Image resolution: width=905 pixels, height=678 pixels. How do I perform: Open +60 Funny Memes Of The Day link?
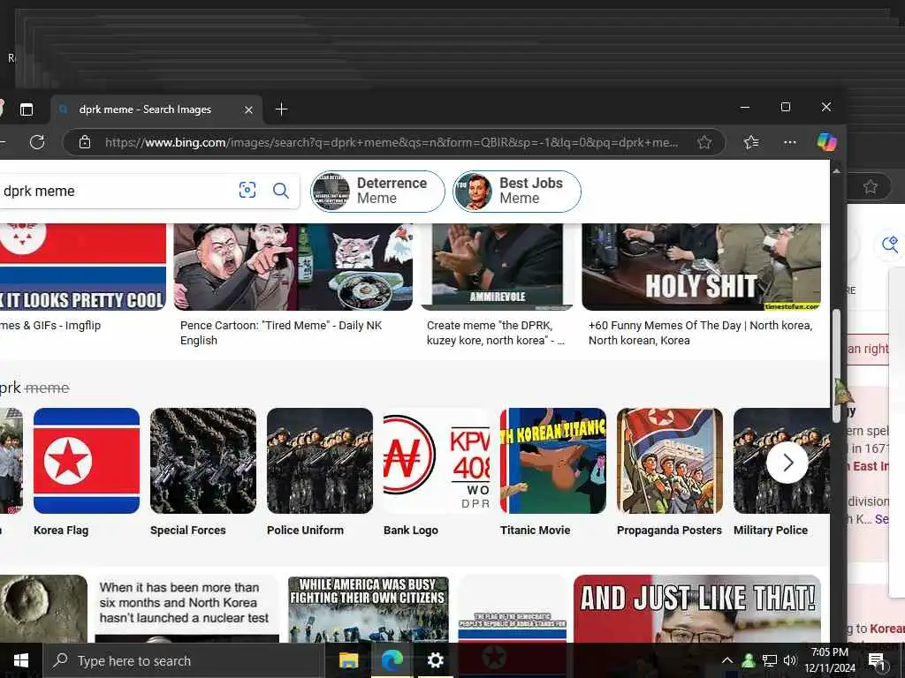tap(700, 333)
